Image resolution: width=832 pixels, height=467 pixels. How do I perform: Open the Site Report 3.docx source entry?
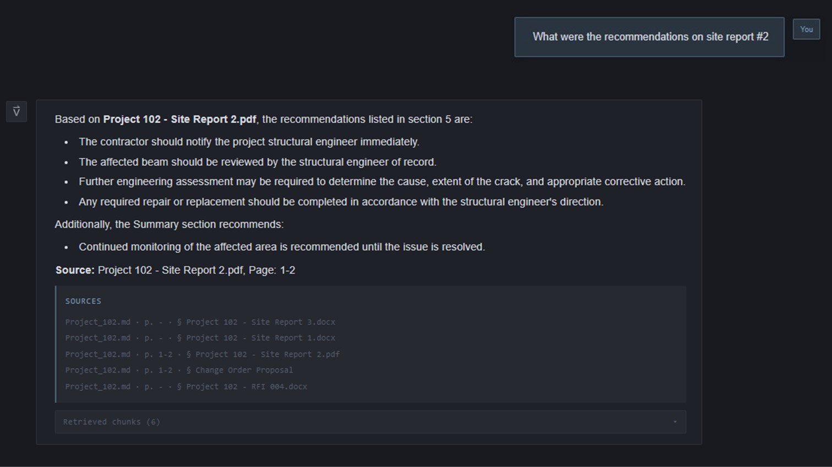[200, 322]
